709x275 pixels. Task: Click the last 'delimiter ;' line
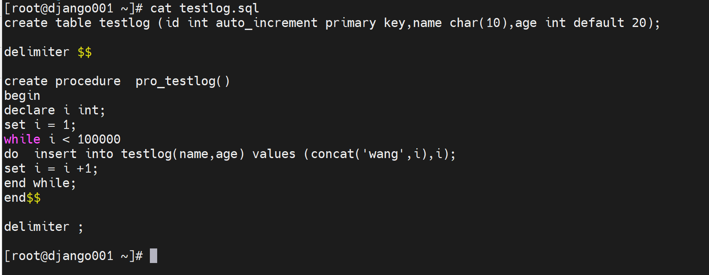tap(43, 227)
